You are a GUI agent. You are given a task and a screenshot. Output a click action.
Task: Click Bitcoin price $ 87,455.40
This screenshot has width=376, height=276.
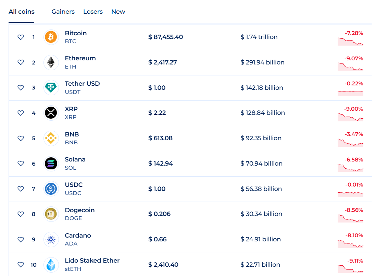(166, 37)
